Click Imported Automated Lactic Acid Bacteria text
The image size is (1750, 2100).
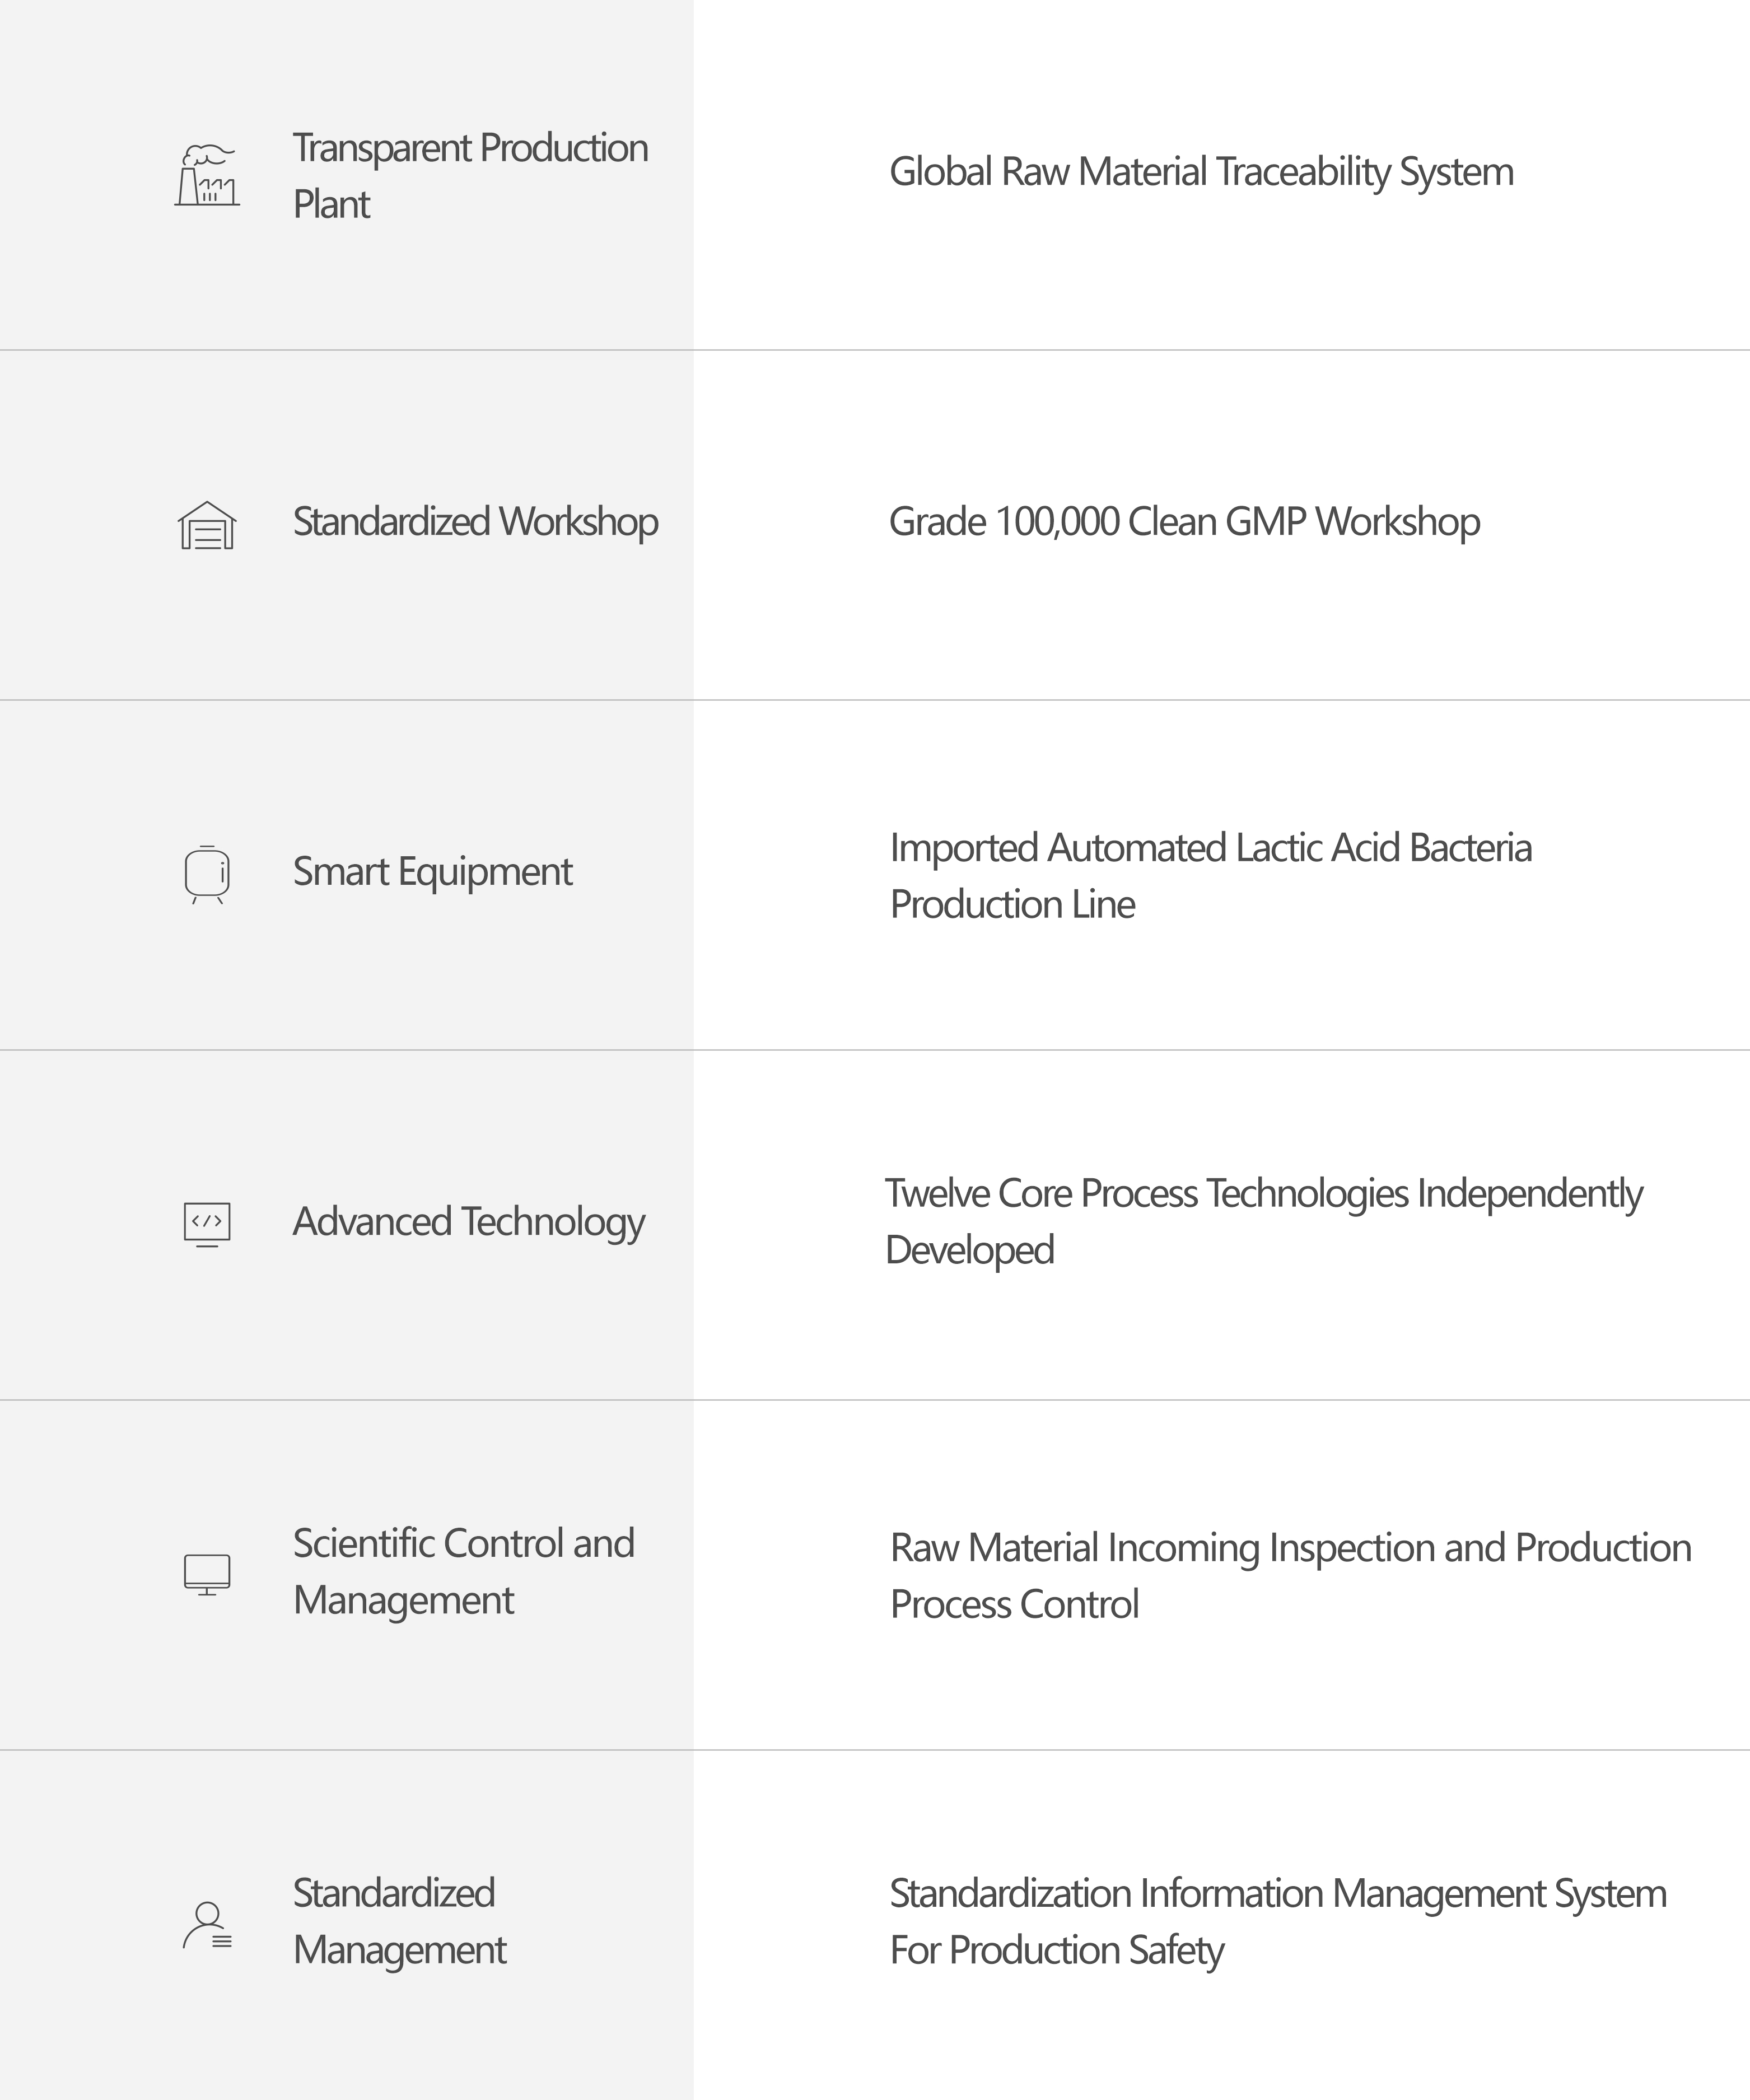(x=1210, y=848)
